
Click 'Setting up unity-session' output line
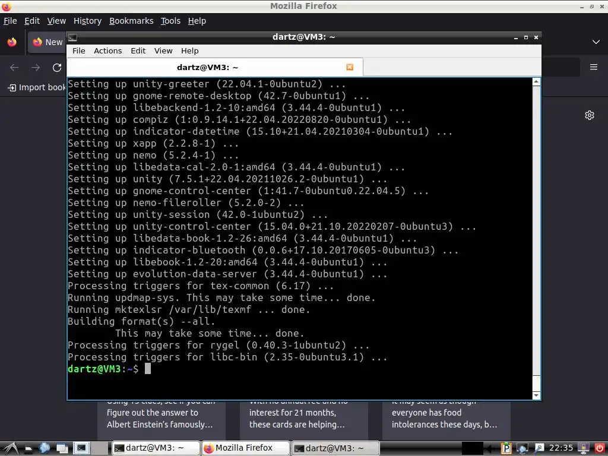point(198,214)
